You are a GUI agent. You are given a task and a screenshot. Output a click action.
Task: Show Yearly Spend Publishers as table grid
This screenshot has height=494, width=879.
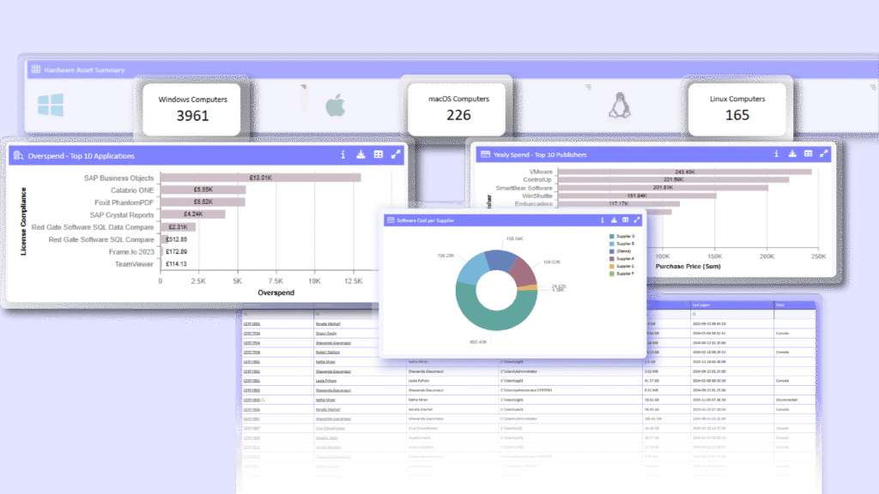pyautogui.click(x=808, y=154)
